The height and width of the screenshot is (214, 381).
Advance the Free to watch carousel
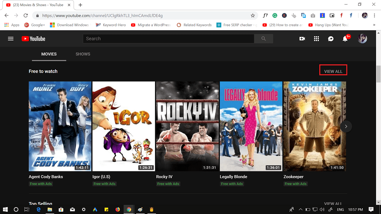click(x=346, y=126)
